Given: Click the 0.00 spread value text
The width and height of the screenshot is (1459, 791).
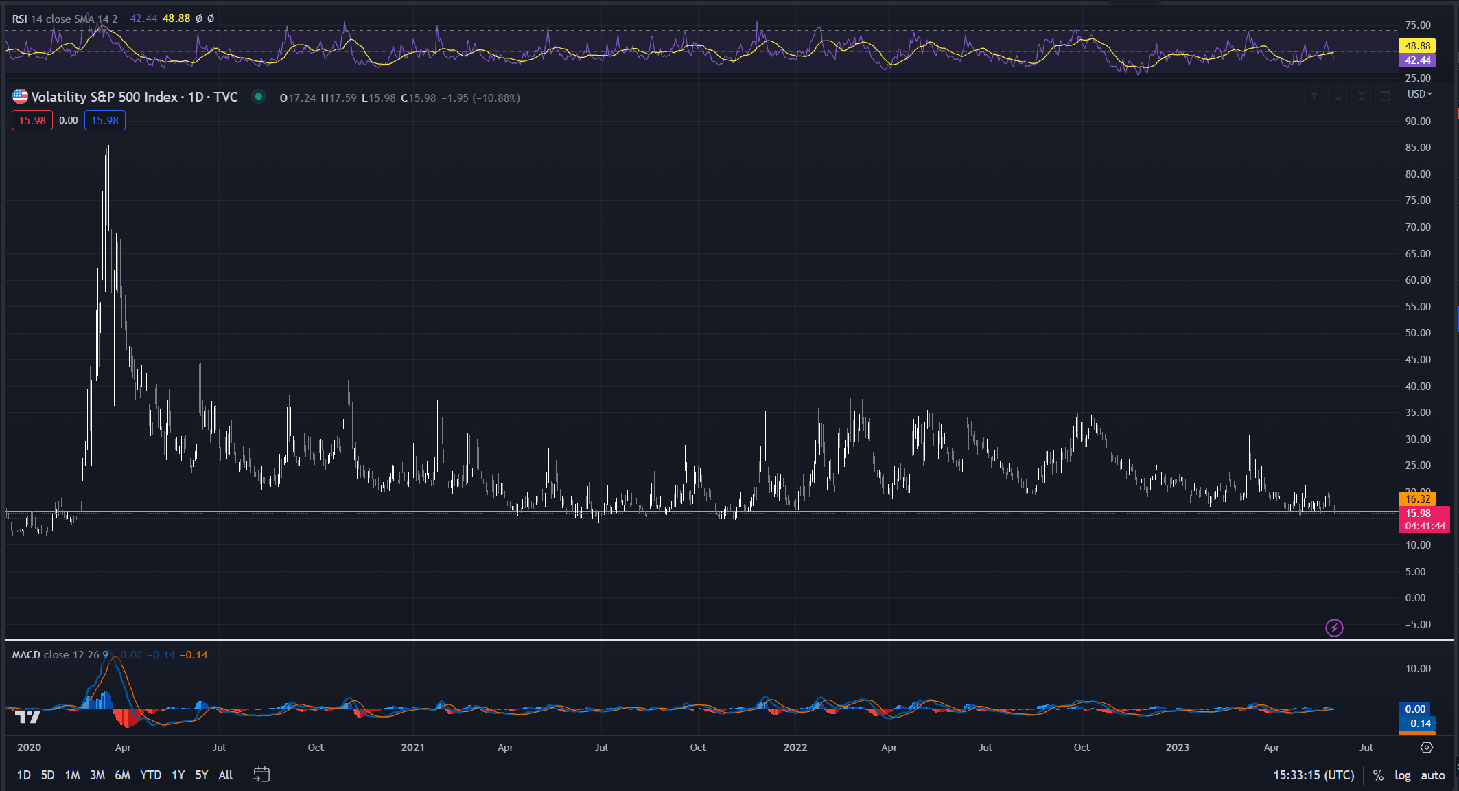Looking at the screenshot, I should click(x=69, y=120).
